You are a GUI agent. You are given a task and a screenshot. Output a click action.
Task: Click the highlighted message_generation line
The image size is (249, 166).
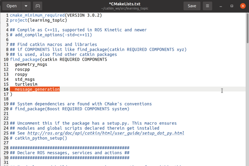37,89
